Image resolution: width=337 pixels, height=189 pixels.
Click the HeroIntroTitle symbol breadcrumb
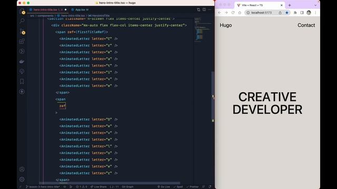tap(99, 16)
